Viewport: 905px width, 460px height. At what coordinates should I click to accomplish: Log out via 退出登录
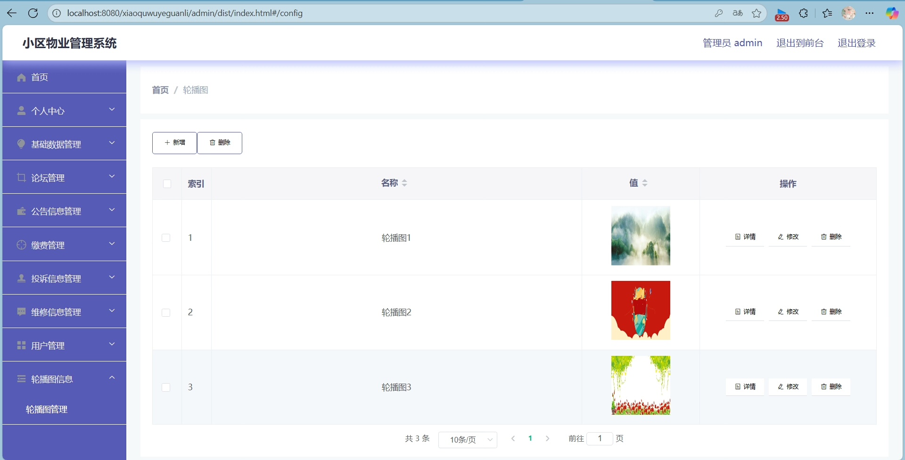pyautogui.click(x=856, y=43)
